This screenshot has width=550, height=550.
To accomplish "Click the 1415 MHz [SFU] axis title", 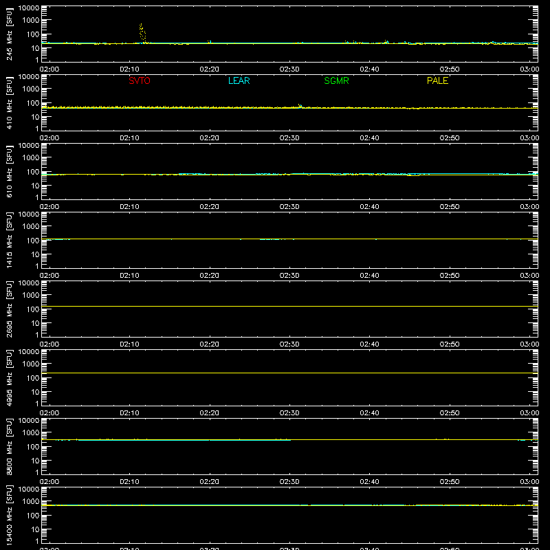I will pyautogui.click(x=9, y=240).
